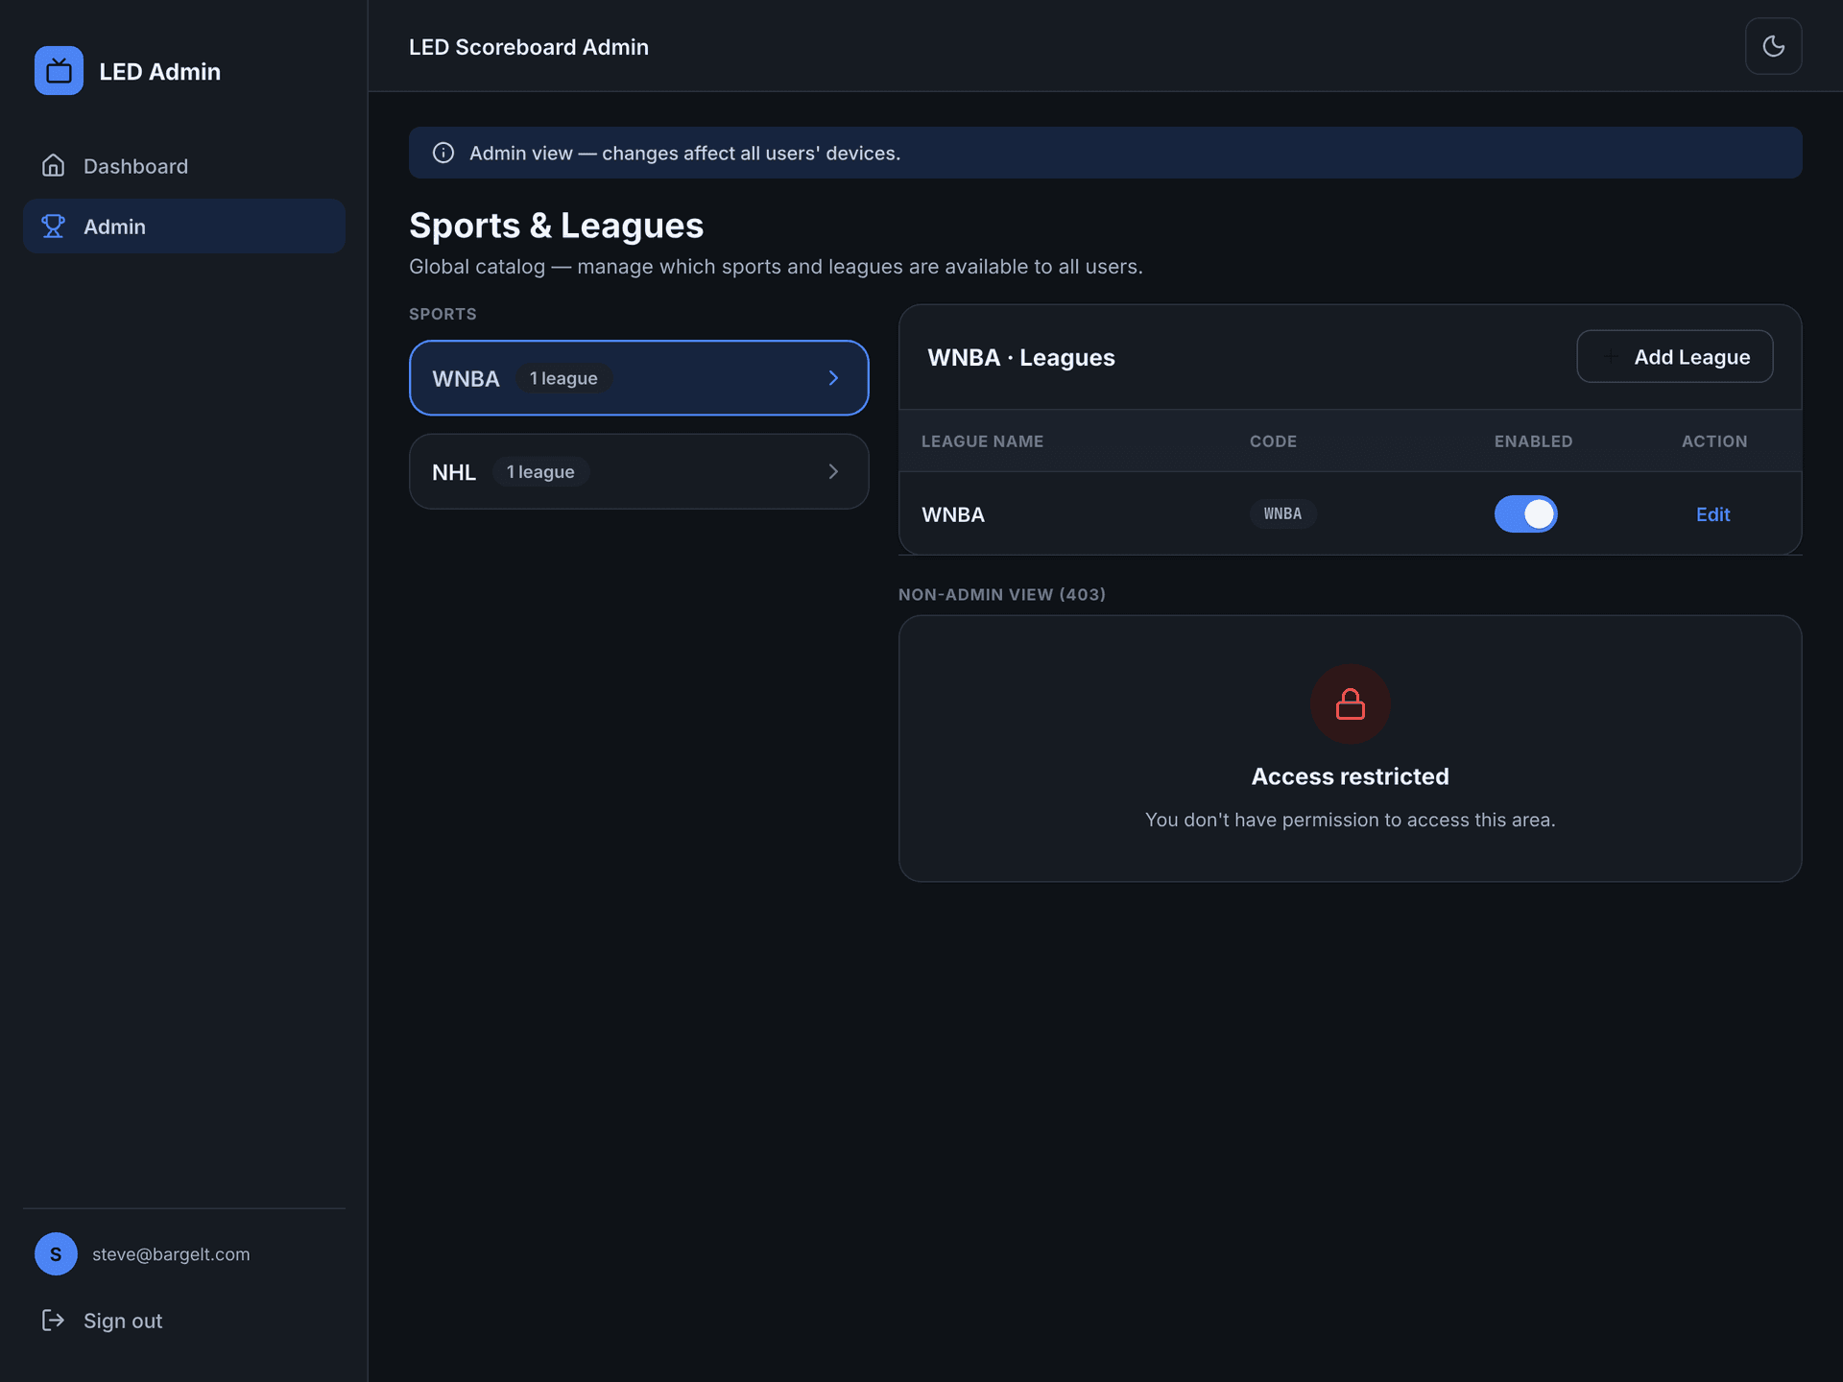
Task: Click the steve@bargelt.com email
Action: 171,1254
